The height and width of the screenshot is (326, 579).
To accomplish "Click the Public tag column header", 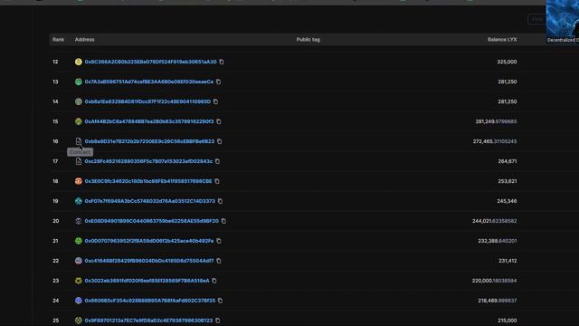I will [x=308, y=40].
